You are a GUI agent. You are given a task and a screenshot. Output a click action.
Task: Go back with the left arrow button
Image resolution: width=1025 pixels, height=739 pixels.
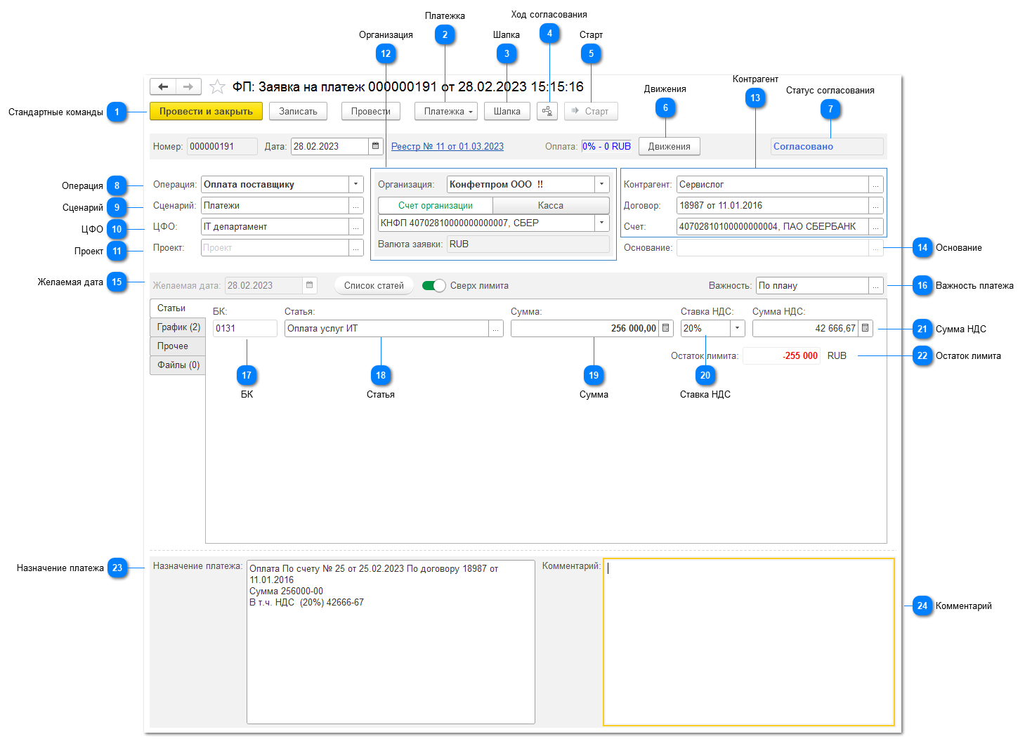pyautogui.click(x=163, y=86)
